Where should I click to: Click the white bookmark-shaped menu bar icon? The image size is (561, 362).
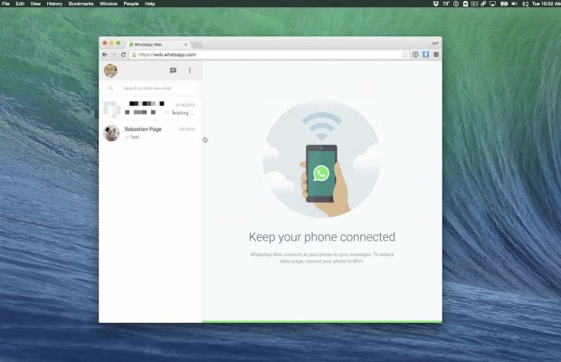click(465, 4)
